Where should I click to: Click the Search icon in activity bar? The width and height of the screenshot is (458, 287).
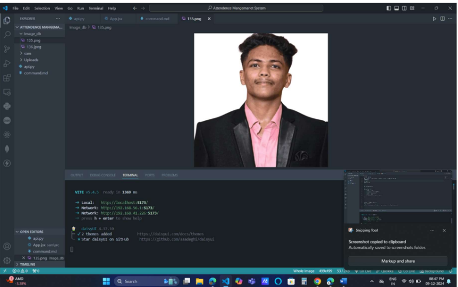[x=7, y=34]
